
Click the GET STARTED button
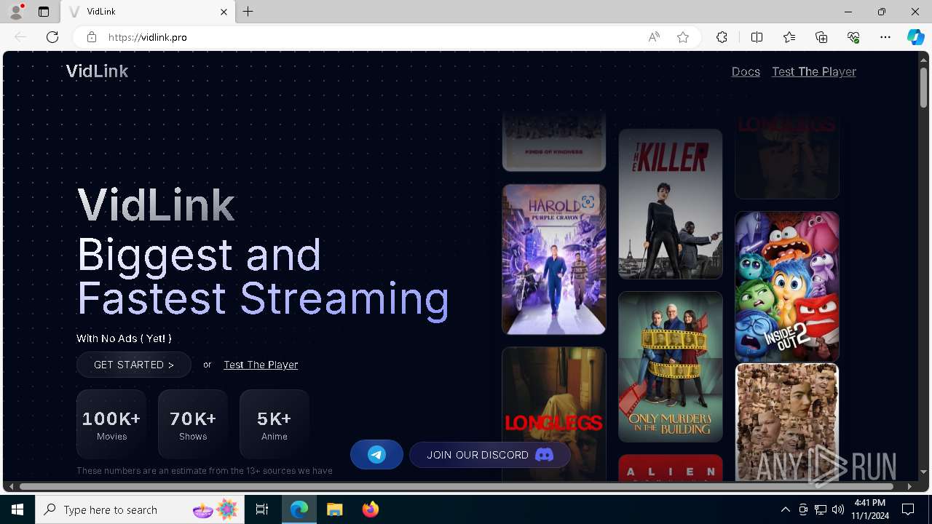134,365
